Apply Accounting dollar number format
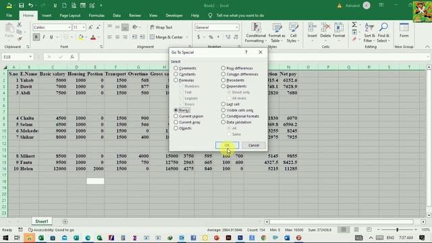Viewport: 432px width, 243px height. coord(198,37)
